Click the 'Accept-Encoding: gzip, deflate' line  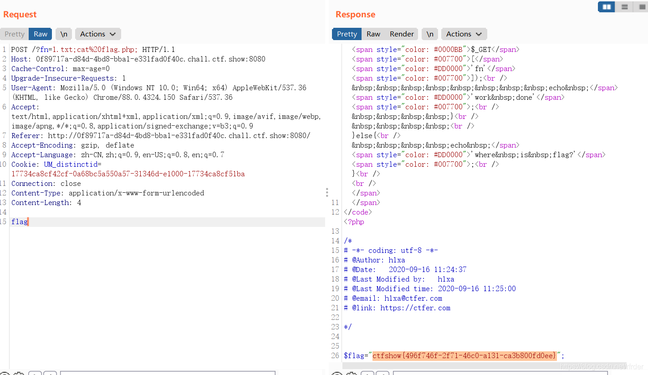pos(73,145)
